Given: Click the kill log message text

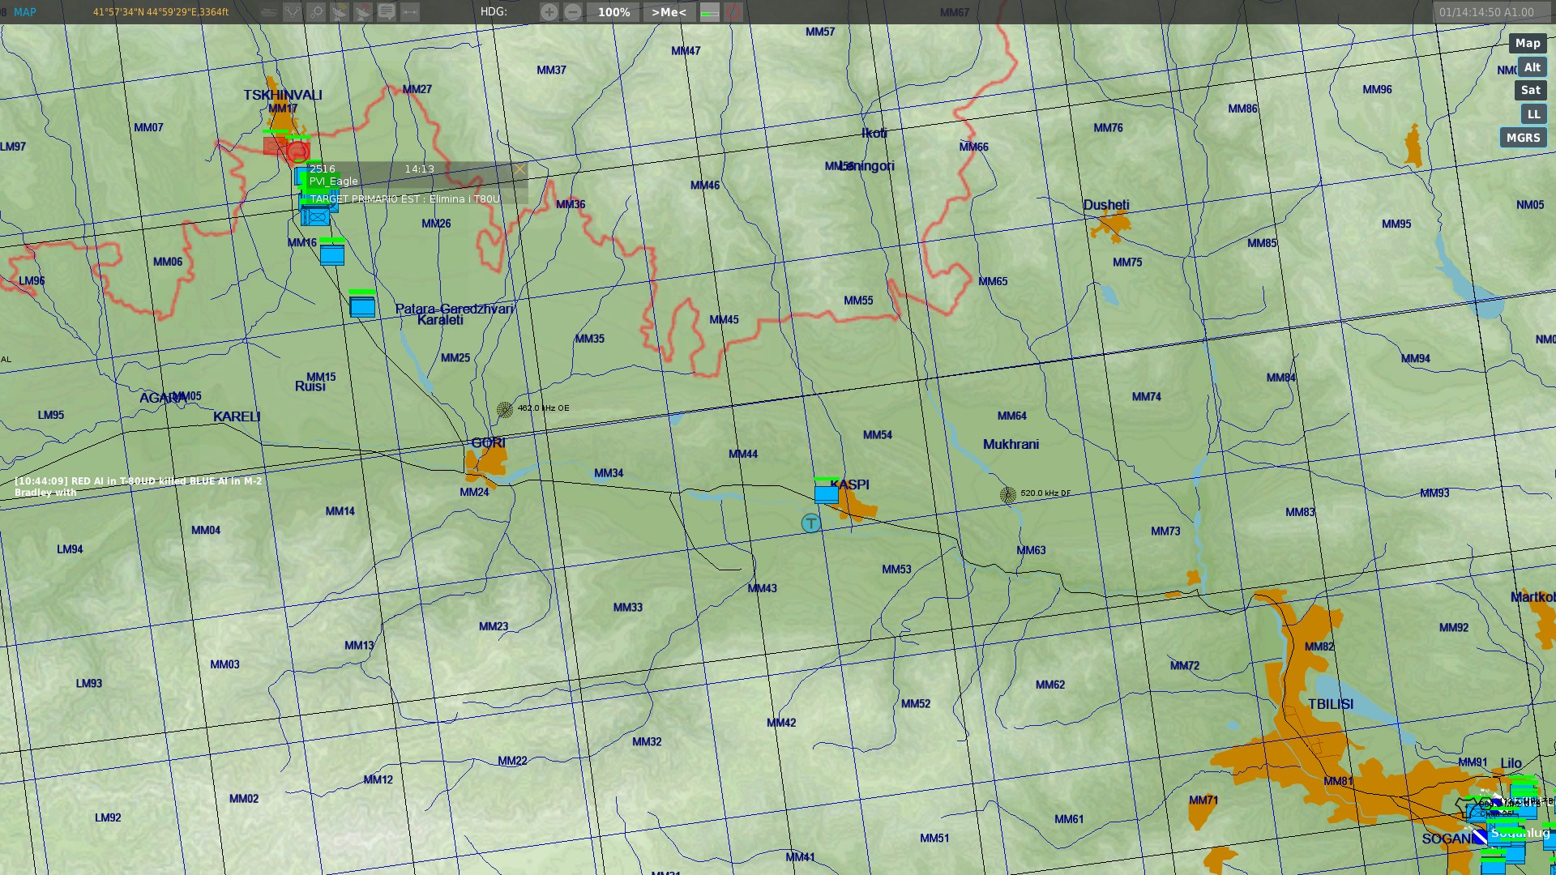Looking at the screenshot, I should (138, 486).
